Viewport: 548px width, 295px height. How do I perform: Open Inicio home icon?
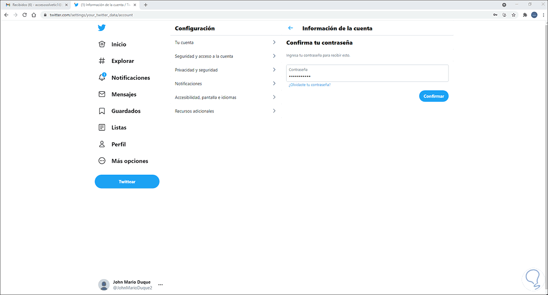point(102,44)
